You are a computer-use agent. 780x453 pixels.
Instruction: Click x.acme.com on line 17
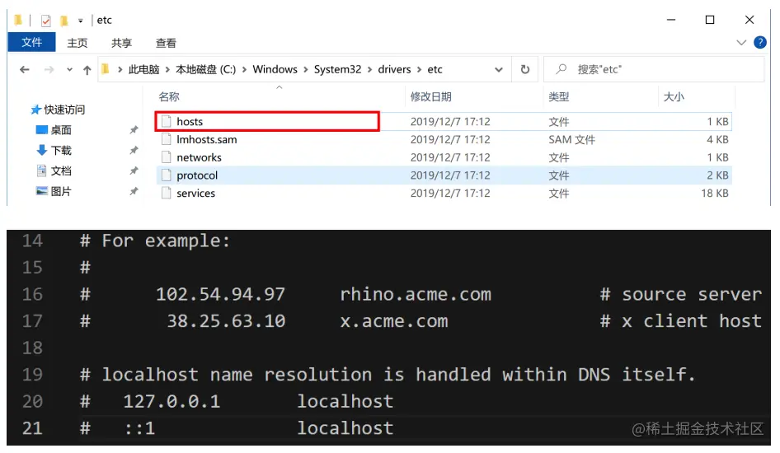click(394, 321)
